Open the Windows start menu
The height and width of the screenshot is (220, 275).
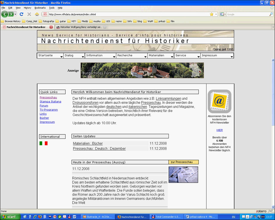(x=10, y=217)
